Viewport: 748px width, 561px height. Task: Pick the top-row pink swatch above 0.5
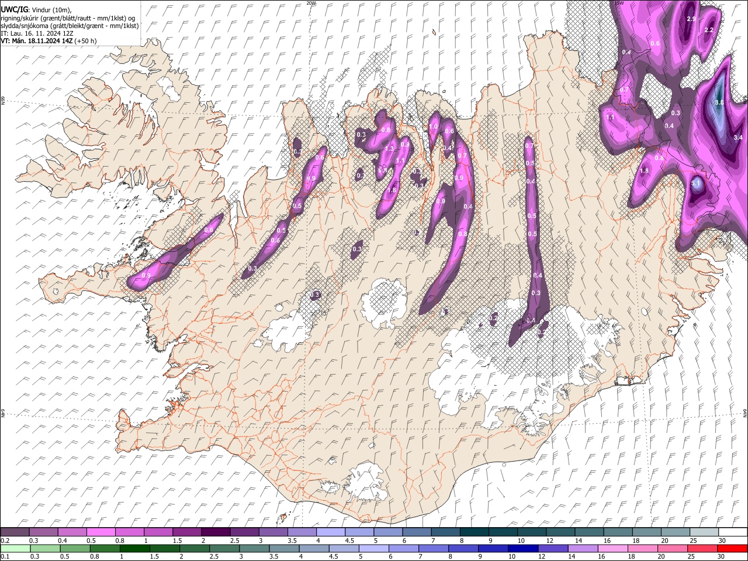tap(101, 532)
